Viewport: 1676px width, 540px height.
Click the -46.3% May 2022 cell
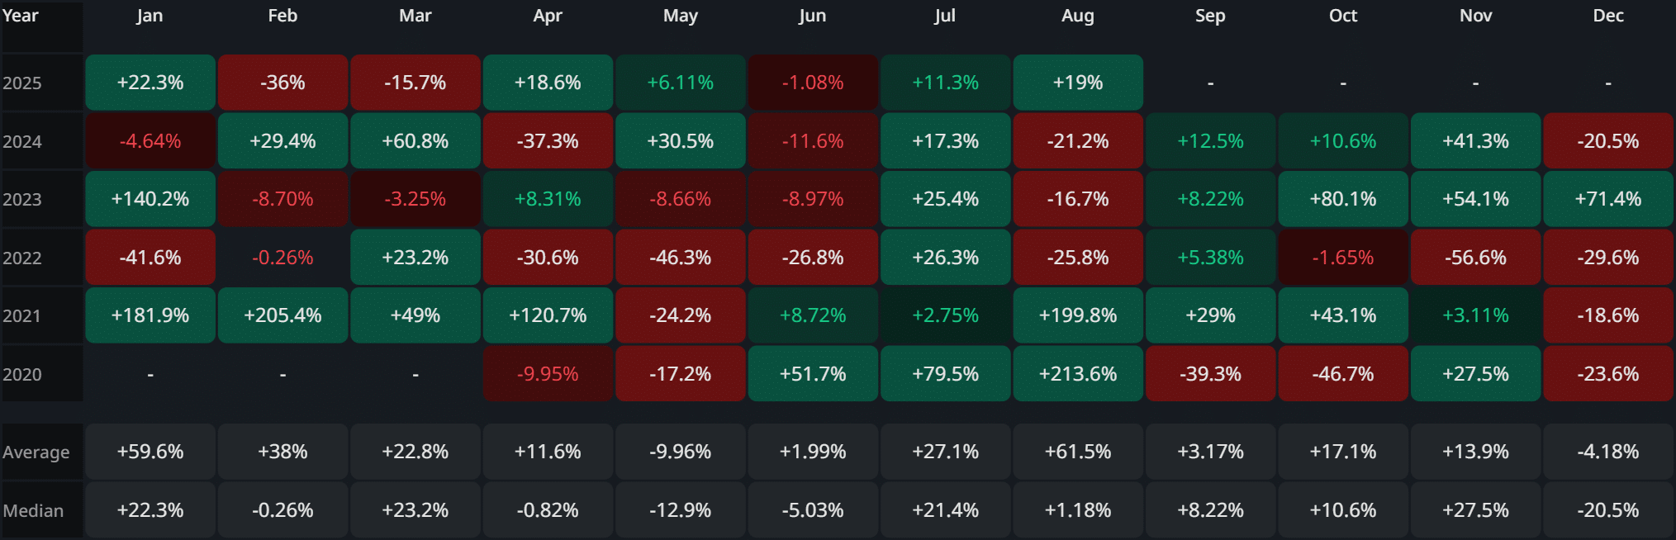pyautogui.click(x=680, y=258)
